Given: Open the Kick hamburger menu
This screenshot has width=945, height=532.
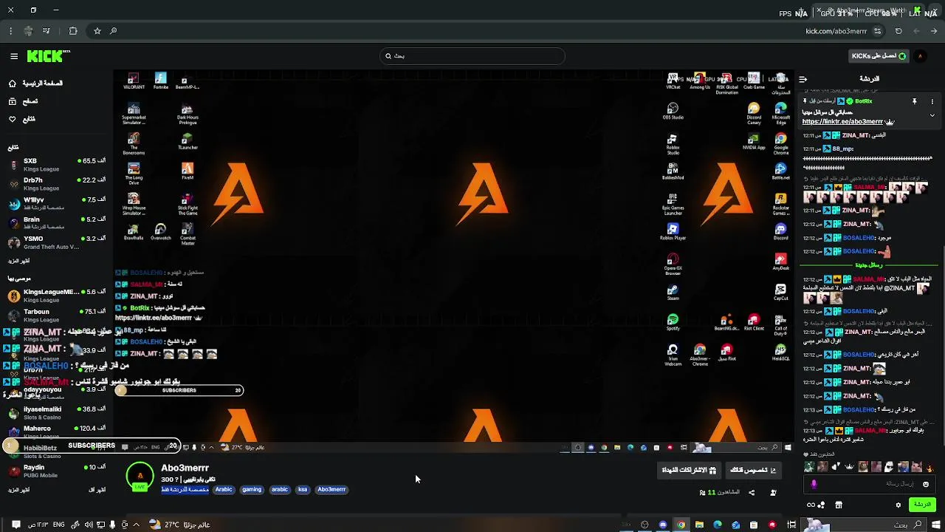Looking at the screenshot, I should [x=14, y=56].
